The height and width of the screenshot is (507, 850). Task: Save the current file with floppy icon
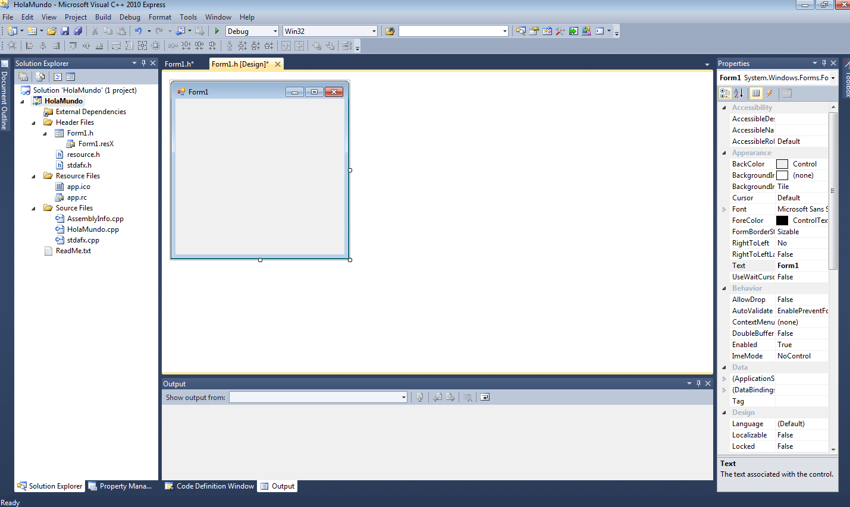[65, 31]
